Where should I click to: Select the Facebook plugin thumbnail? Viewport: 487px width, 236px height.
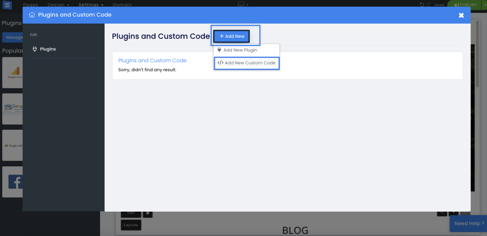pyautogui.click(x=13, y=182)
